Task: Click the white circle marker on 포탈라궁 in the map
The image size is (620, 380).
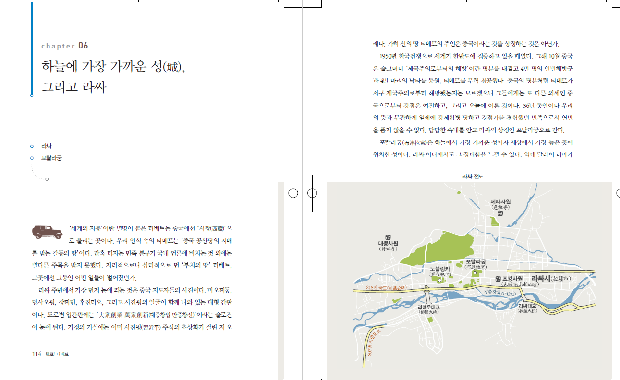Action: tap(475, 273)
